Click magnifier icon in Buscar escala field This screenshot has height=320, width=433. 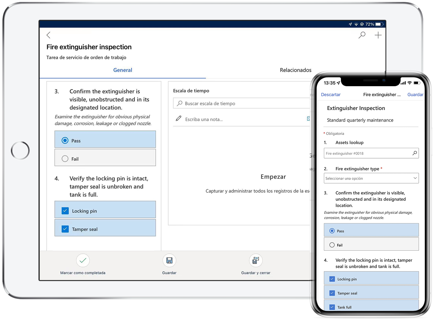180,103
